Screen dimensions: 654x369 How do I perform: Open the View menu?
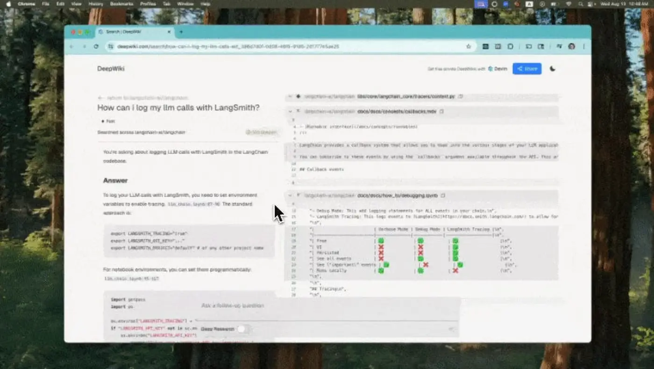[x=76, y=4]
